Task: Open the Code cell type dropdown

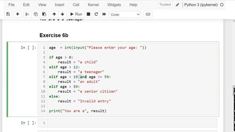Action: [x=125, y=15]
